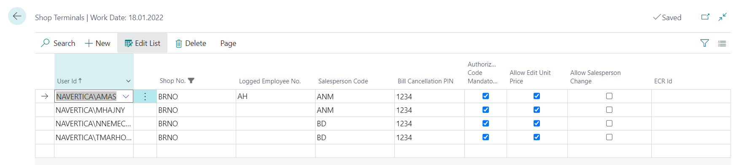Viewport: 739px width, 165px height.
Task: Open the Page menu
Action: (228, 43)
